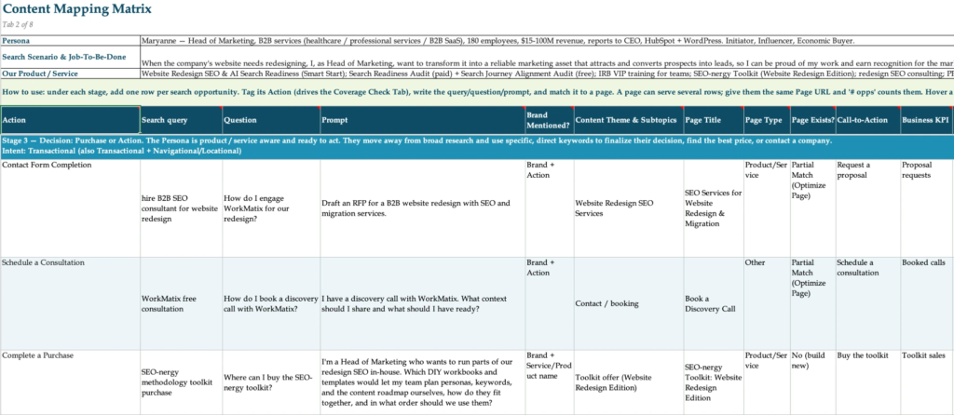The image size is (954, 415).
Task: Select the 'Persona' label cell
Action: point(70,41)
